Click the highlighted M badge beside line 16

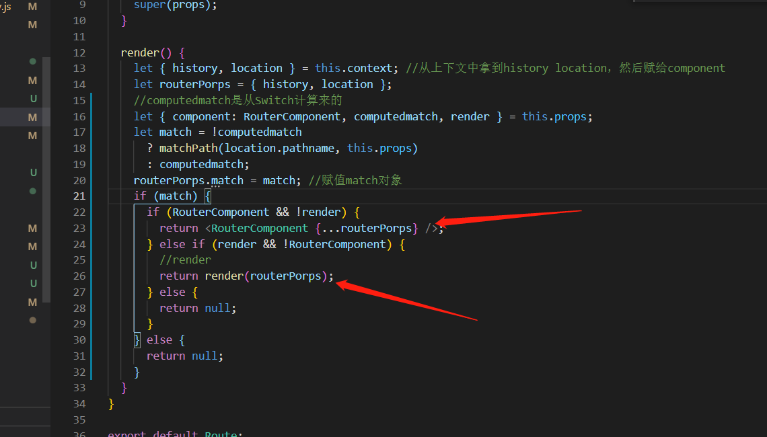point(32,117)
